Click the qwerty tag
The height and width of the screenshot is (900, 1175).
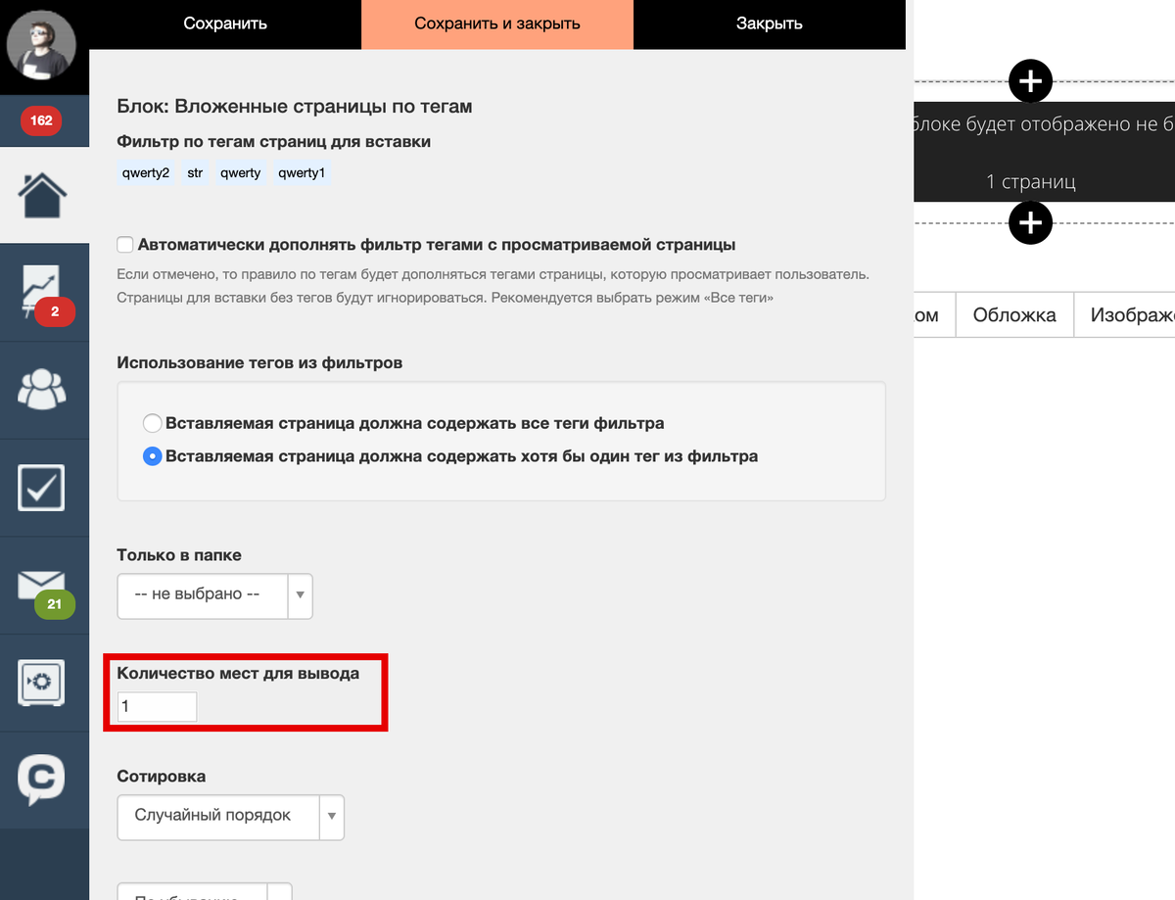241,173
